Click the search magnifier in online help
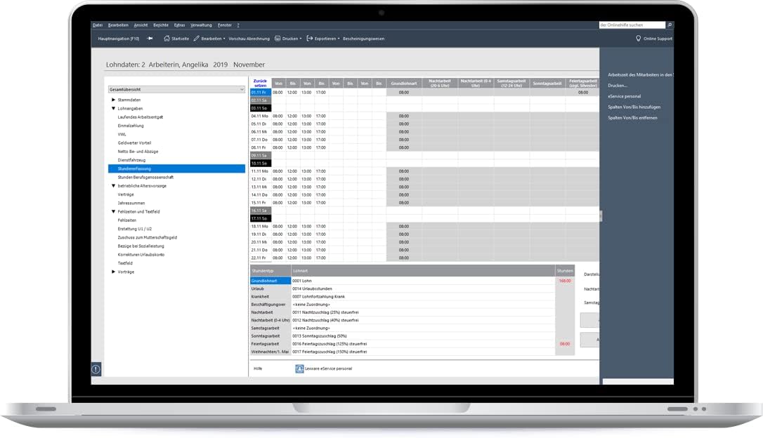This screenshot has height=438, width=763. click(670, 25)
